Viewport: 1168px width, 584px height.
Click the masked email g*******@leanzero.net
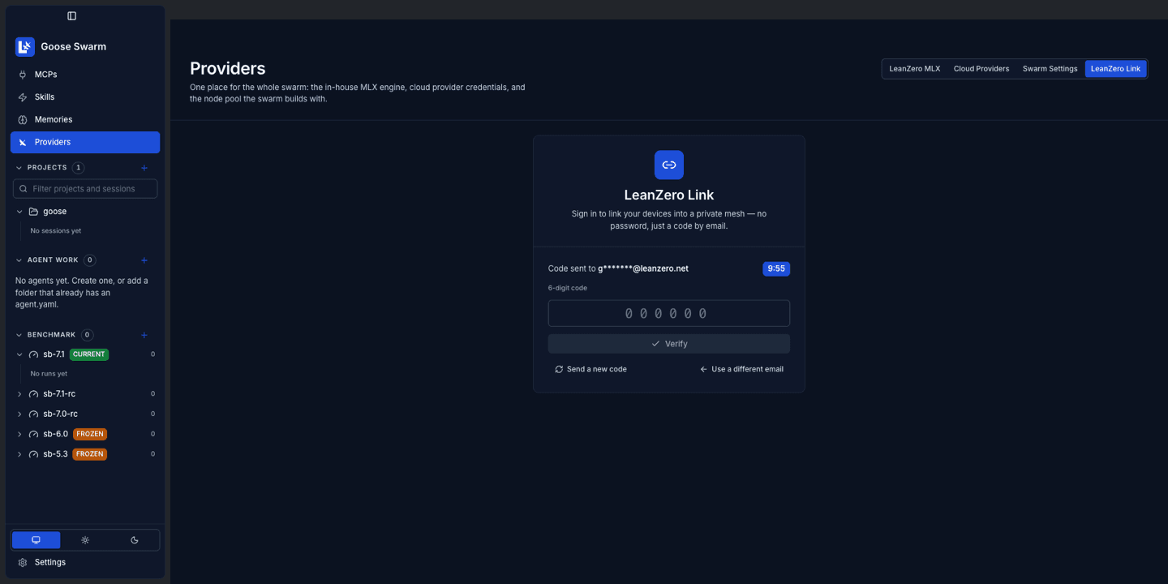pyautogui.click(x=643, y=268)
